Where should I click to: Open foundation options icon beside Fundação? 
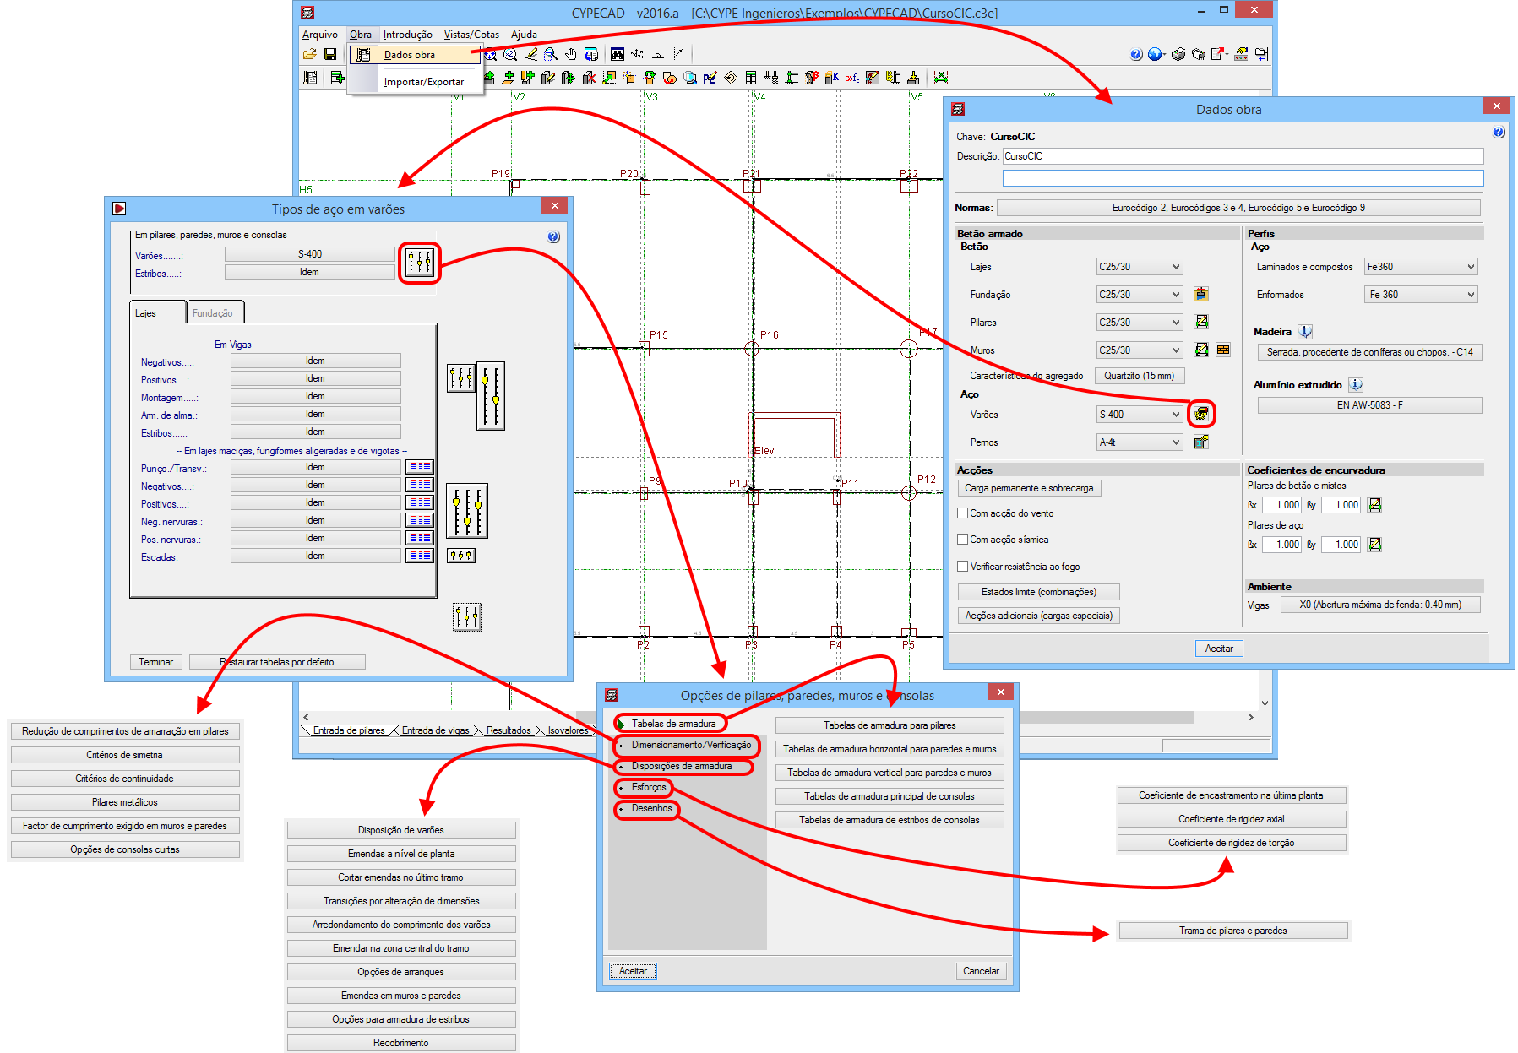point(1201,294)
